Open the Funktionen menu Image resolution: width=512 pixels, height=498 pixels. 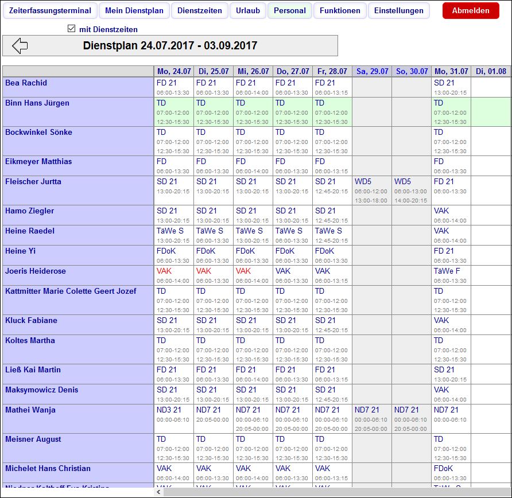340,10
